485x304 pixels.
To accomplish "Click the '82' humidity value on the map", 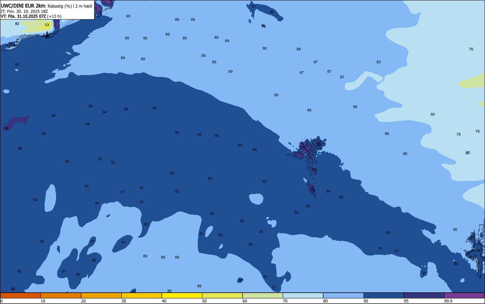I will pos(17,24).
